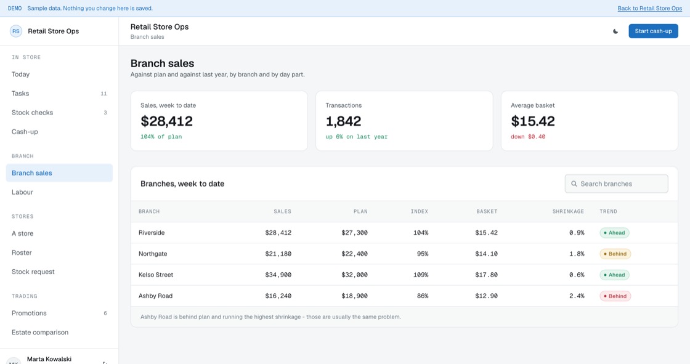Click Ashby Road shrinkage 2.4%
This screenshot has width=690, height=364.
[577, 296]
